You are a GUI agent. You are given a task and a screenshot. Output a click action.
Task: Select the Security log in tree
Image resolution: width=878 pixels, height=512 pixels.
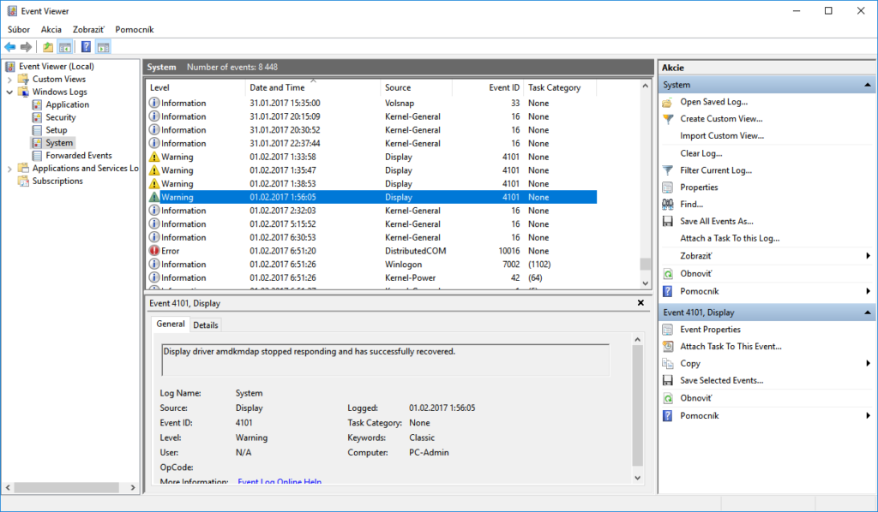click(x=60, y=117)
